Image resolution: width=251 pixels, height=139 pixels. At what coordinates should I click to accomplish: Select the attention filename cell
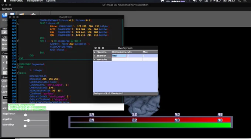click(x=104, y=56)
